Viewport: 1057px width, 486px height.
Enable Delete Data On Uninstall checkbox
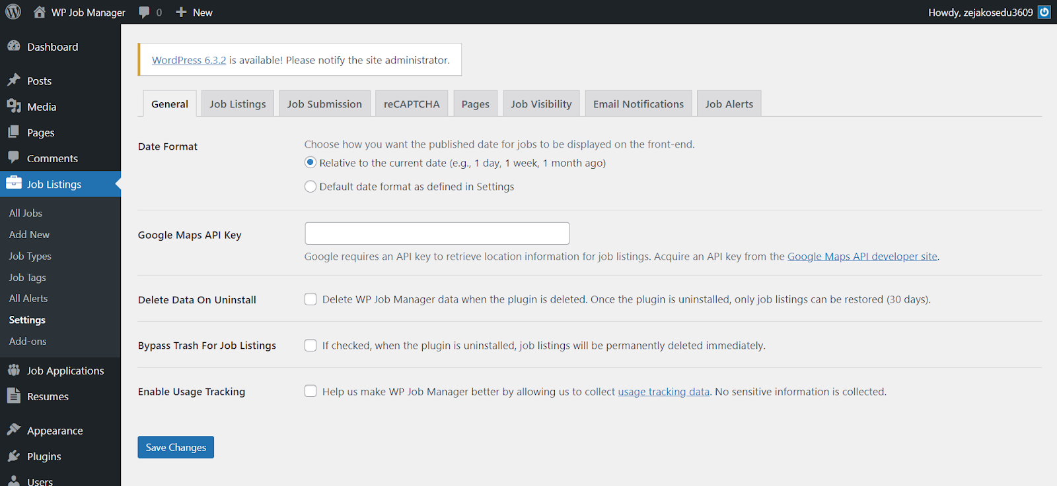pyautogui.click(x=310, y=299)
